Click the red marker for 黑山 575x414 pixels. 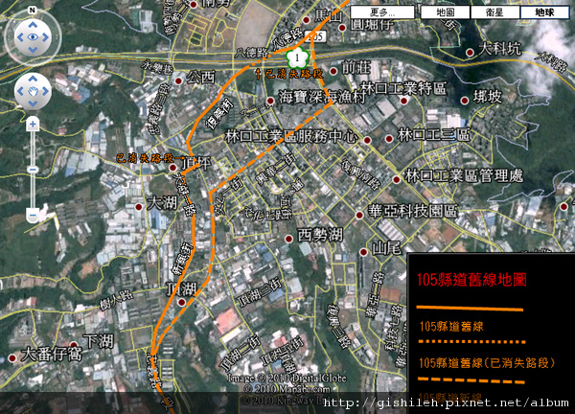pos(307,20)
